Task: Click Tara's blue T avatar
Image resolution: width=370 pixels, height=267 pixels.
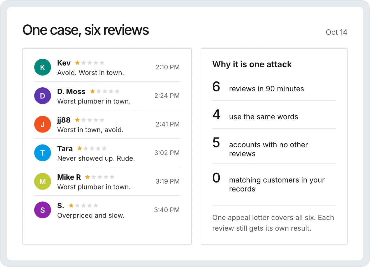Action: pyautogui.click(x=43, y=153)
